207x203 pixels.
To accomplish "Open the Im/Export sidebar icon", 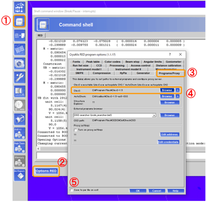I will (20, 175).
